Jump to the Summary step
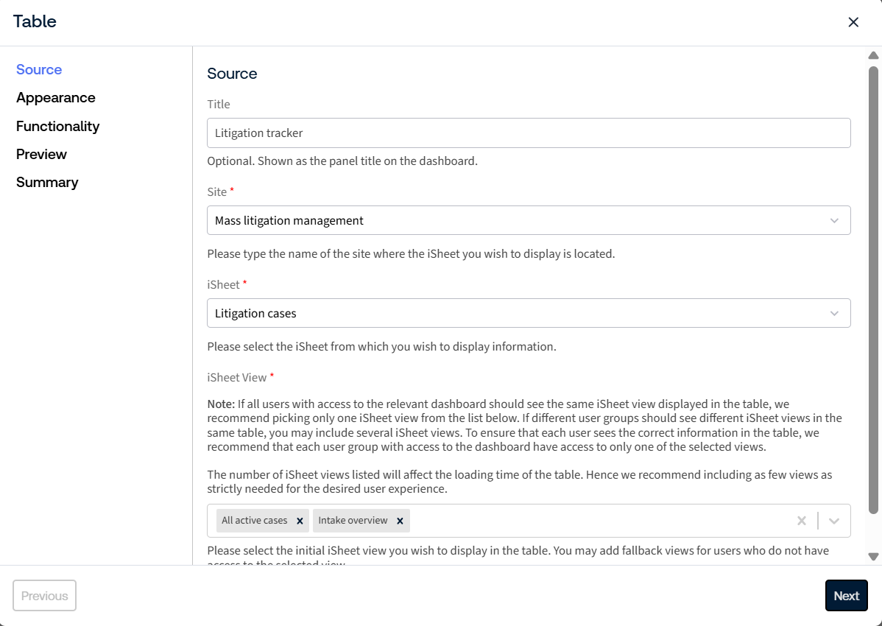Screen dimensions: 882x626 coord(47,182)
